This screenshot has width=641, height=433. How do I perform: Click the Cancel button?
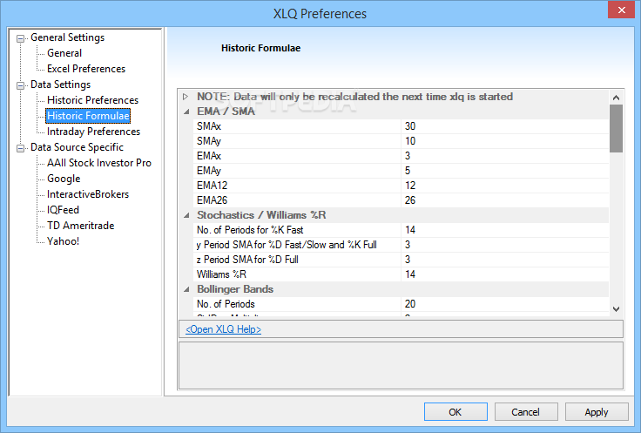click(526, 412)
